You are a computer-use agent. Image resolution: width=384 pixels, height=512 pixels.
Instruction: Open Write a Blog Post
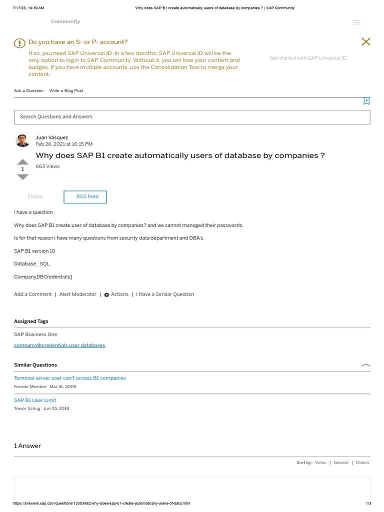pyautogui.click(x=66, y=91)
